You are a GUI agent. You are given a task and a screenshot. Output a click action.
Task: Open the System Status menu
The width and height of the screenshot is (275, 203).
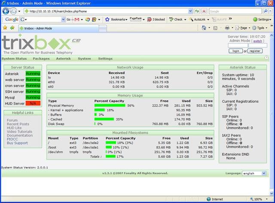[14, 58]
